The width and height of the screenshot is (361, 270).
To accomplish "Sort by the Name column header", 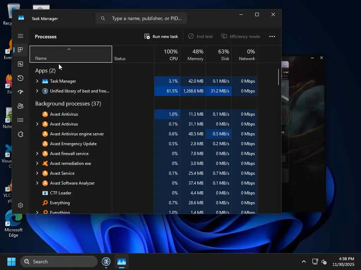I will 71,54.
